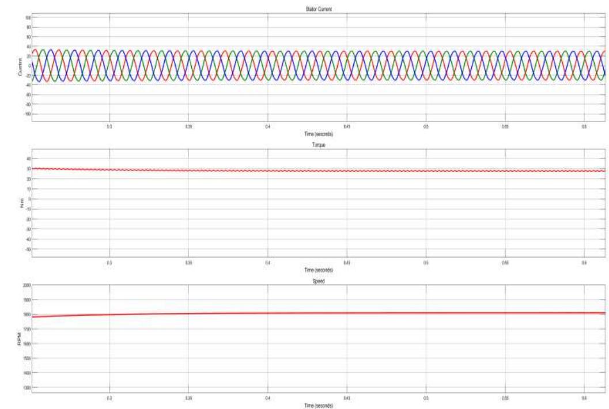Screen dimensions: 609x409
Task: Select the N.m y-axis label
Action: click(x=22, y=203)
